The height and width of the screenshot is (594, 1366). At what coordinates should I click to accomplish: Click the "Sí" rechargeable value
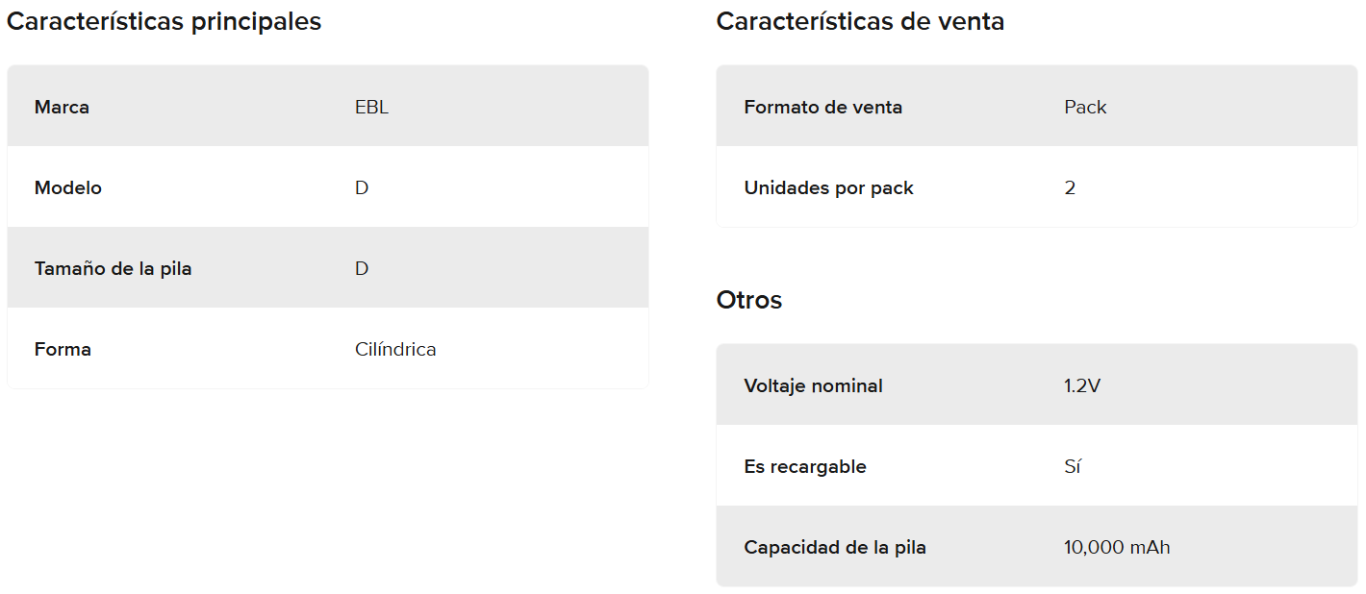coord(1073,466)
